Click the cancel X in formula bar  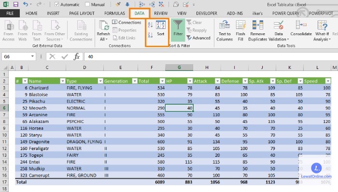click(x=52, y=56)
